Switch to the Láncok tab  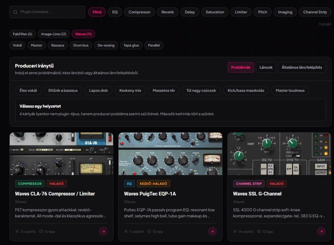tap(266, 67)
